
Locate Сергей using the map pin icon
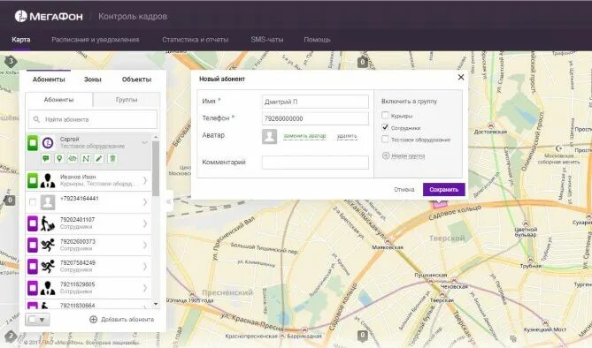coord(59,158)
